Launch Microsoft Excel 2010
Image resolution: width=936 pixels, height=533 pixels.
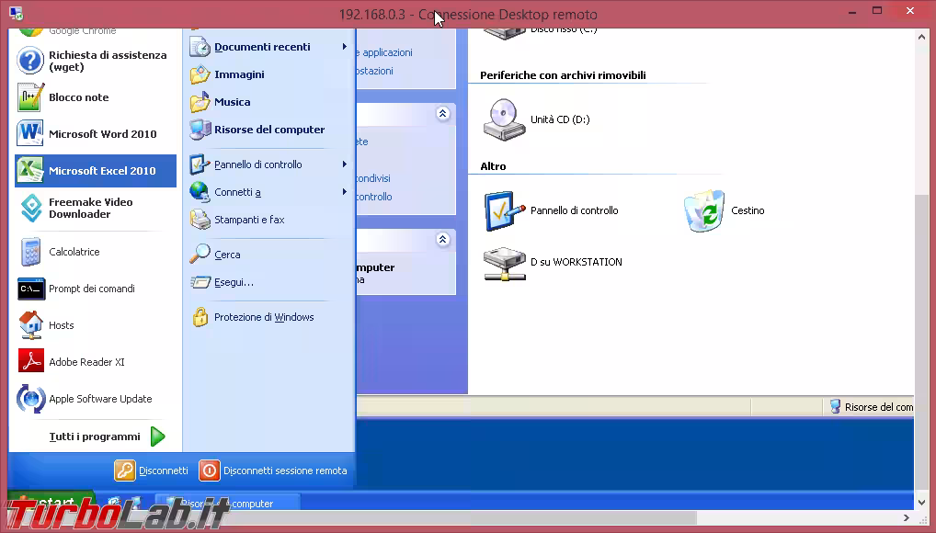pos(101,171)
